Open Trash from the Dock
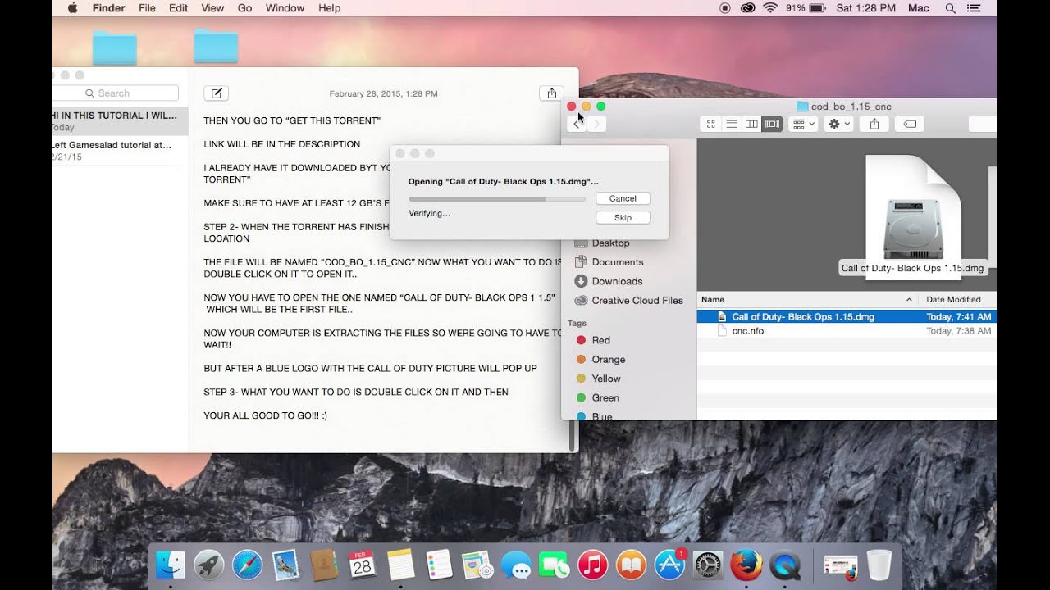This screenshot has width=1050, height=590. click(x=879, y=565)
